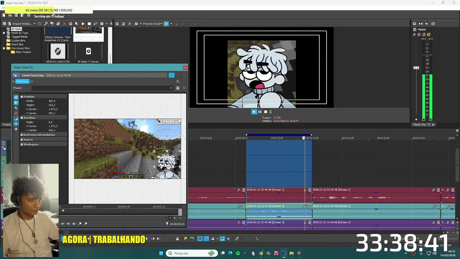Open the Preview (Full) quality dropdown
The height and width of the screenshot is (259, 460).
click(x=153, y=24)
